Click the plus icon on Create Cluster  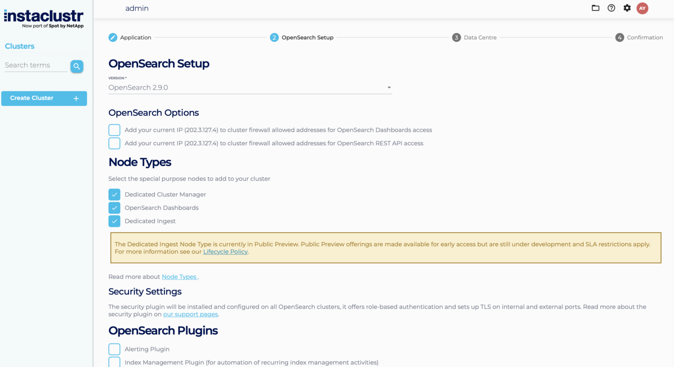(x=76, y=98)
